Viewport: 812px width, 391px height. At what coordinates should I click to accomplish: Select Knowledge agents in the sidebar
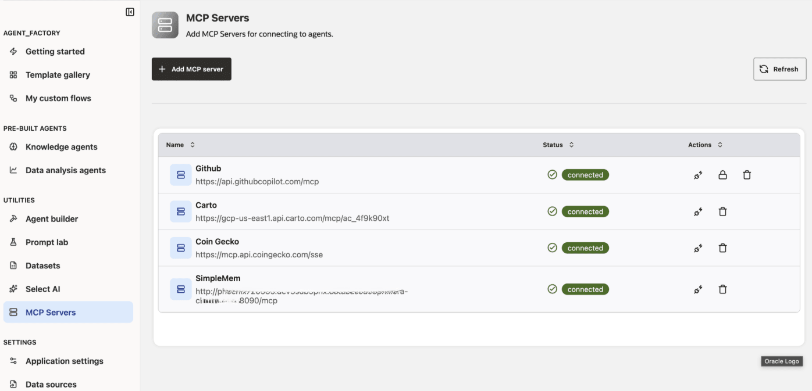pos(61,146)
